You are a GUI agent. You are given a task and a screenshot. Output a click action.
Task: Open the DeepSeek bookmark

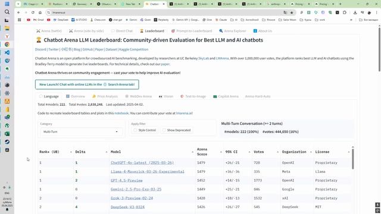[61, 20]
